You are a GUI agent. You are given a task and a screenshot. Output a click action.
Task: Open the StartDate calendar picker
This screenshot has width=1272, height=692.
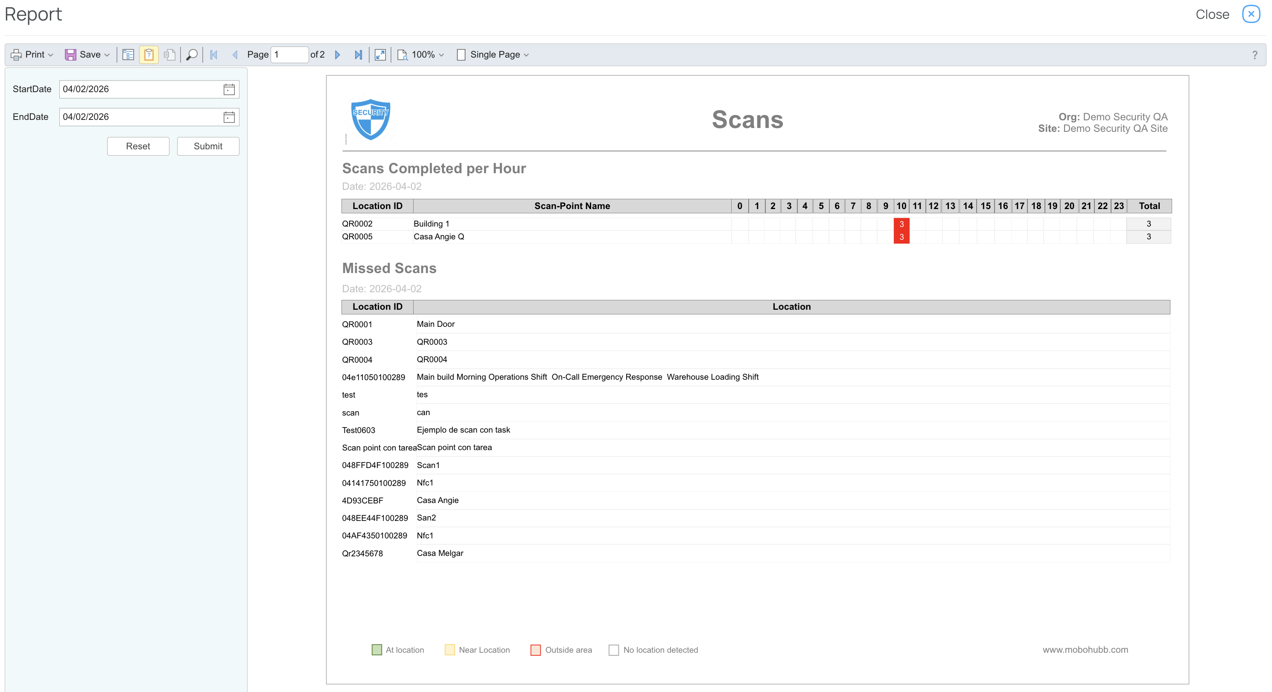[x=229, y=89]
